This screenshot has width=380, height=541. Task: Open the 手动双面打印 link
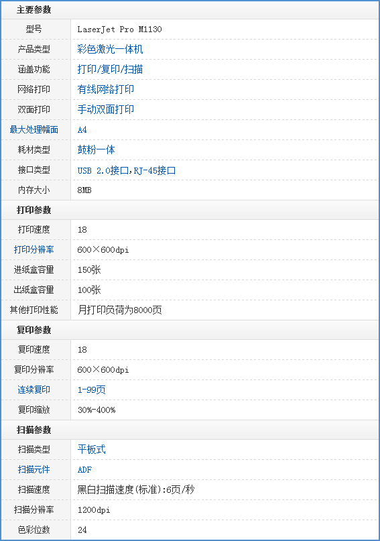tap(105, 109)
